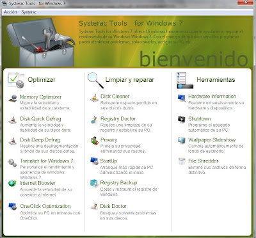The height and width of the screenshot is (238, 256).
Task: Click the Registry Backup icon
Action: (94, 183)
